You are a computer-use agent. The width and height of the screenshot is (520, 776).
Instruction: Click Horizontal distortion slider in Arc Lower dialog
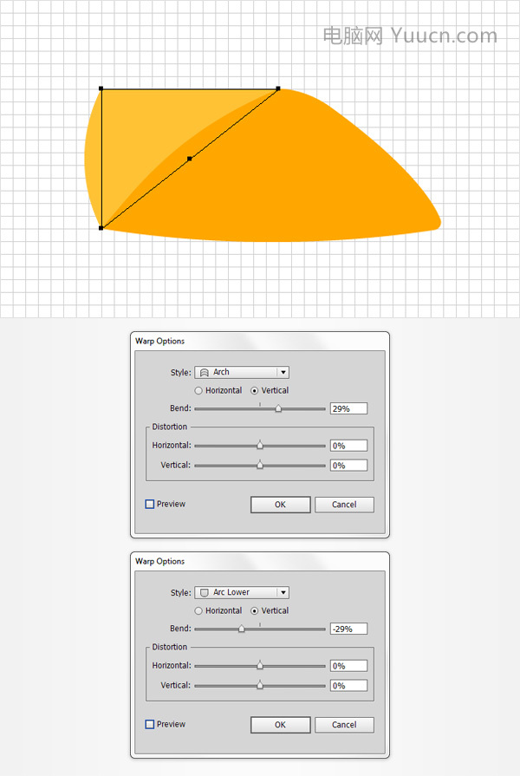[260, 666]
